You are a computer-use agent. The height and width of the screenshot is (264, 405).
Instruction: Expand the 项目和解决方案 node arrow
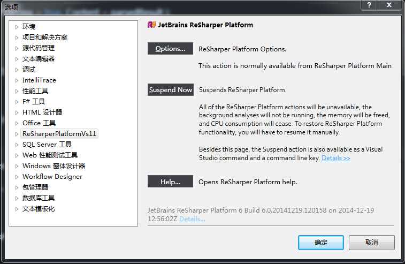tap(17, 37)
